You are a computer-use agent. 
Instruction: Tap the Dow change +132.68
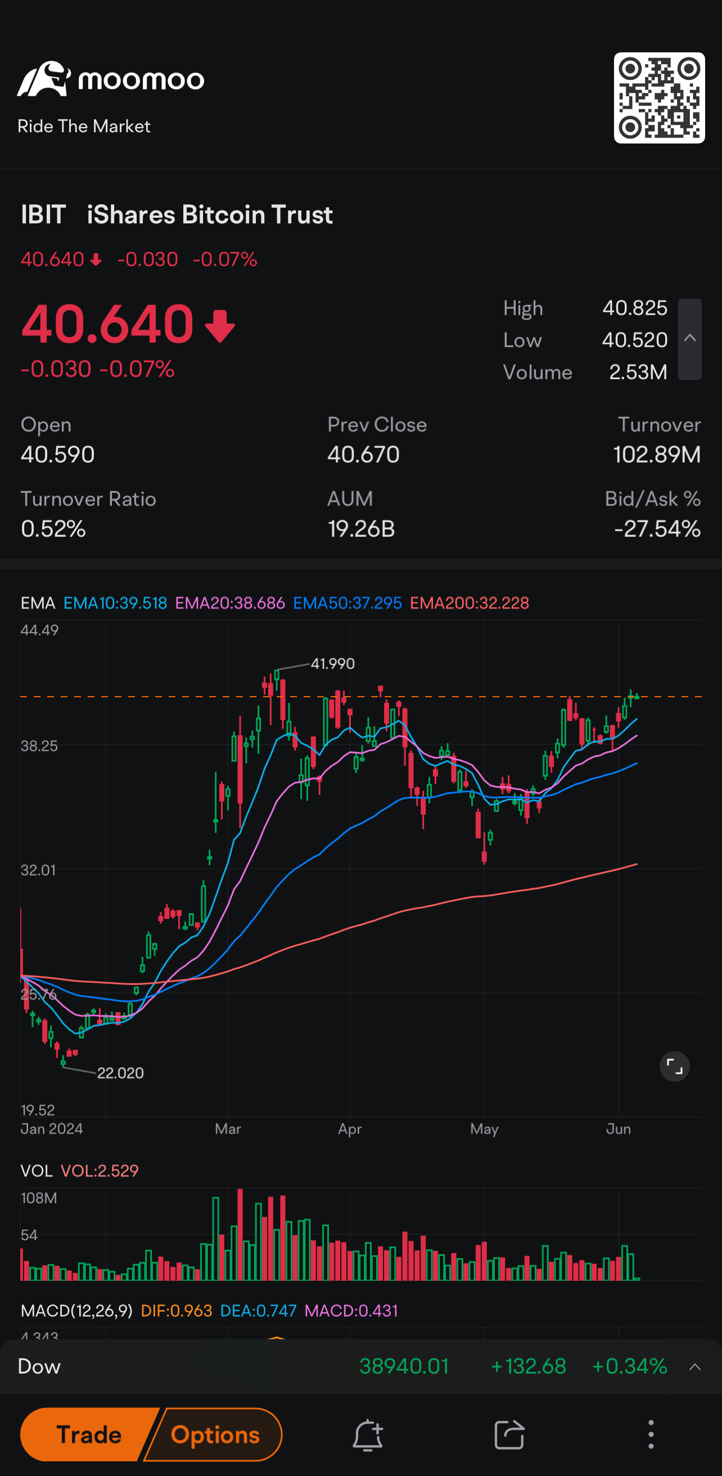(529, 1367)
